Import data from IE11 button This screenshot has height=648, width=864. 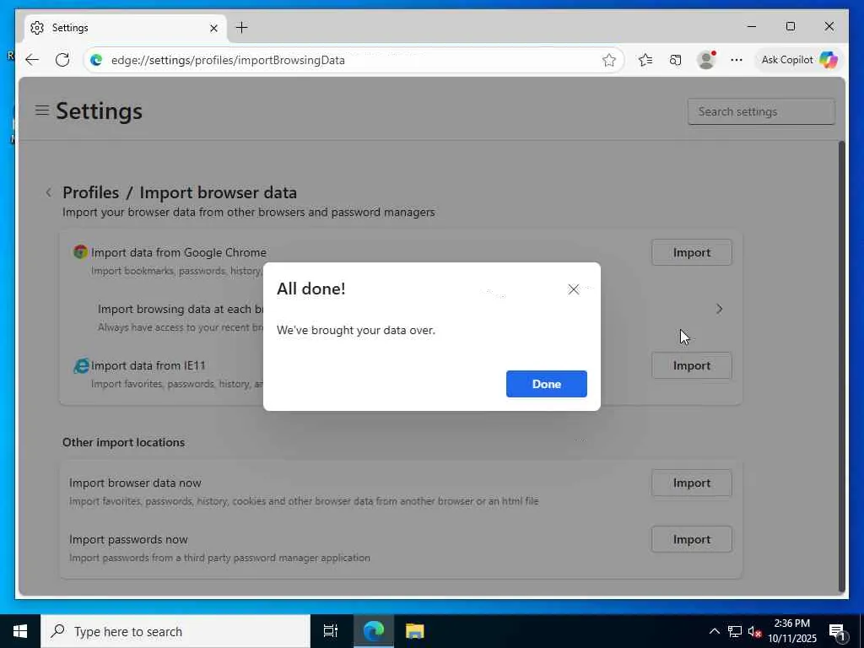point(692,365)
